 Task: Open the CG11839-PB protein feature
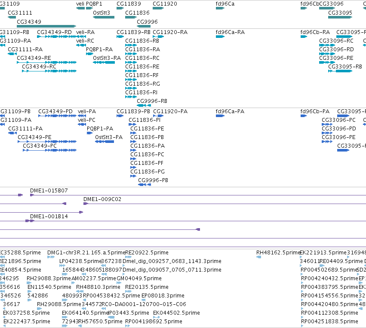(133, 111)
